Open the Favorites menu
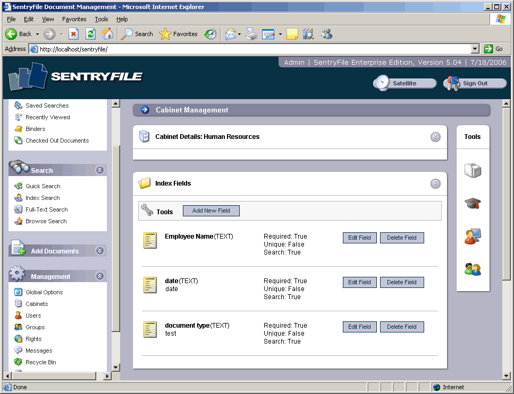Viewport: 514px width, 394px height. (x=74, y=19)
